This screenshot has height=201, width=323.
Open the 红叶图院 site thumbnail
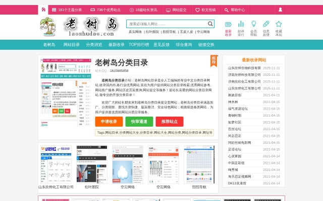[92, 165]
